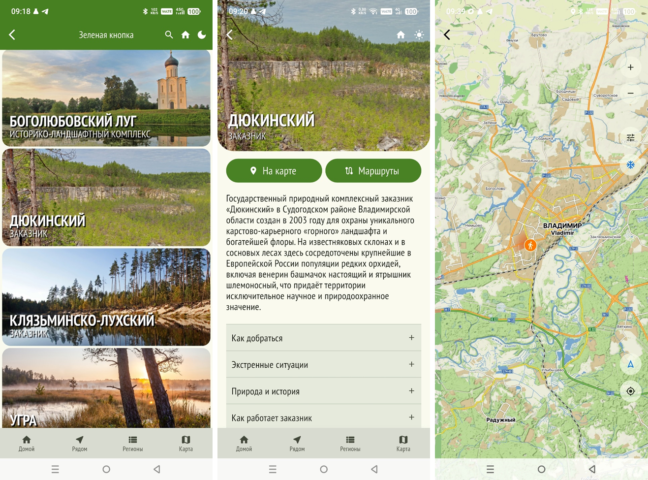Select Домой tab in the detail screen

(x=244, y=443)
